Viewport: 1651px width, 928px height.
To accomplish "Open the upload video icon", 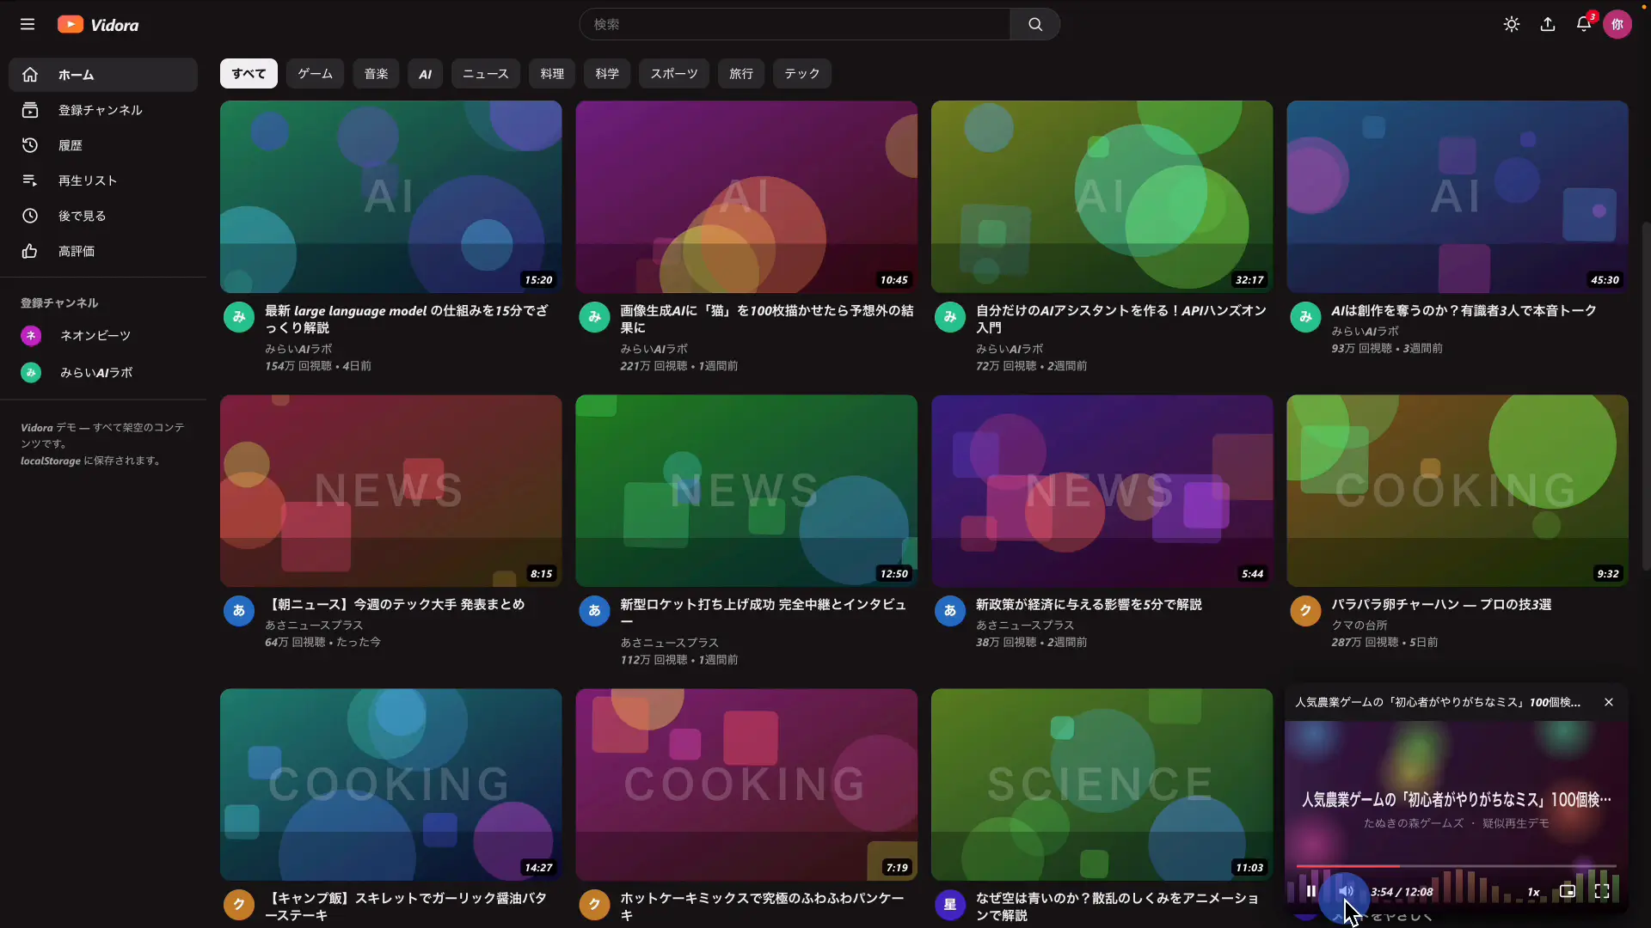I will [1548, 24].
